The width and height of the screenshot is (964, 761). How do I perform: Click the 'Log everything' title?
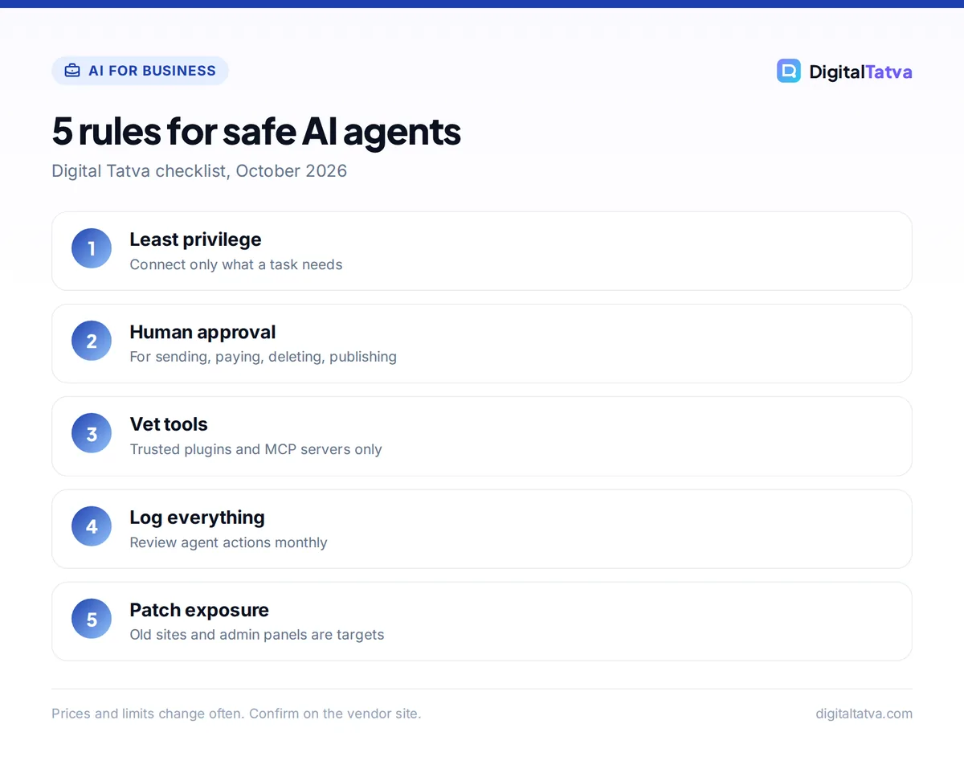point(198,518)
